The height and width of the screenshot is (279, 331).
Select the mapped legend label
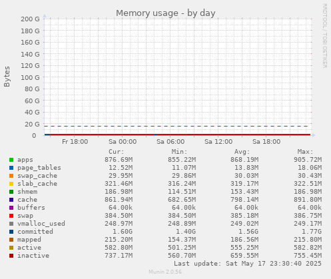point(29,240)
